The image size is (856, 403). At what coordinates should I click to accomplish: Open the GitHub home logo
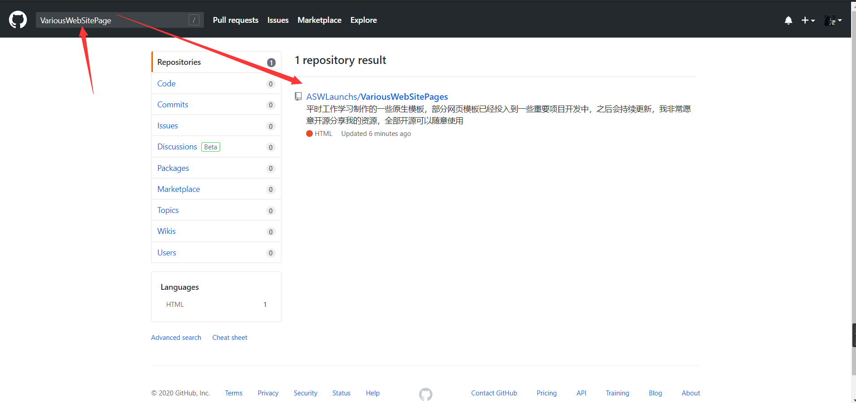18,20
